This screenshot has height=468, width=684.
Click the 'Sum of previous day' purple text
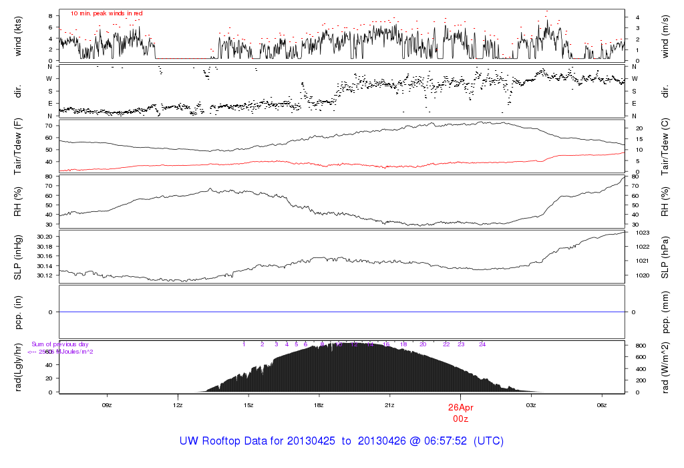pyautogui.click(x=60, y=344)
